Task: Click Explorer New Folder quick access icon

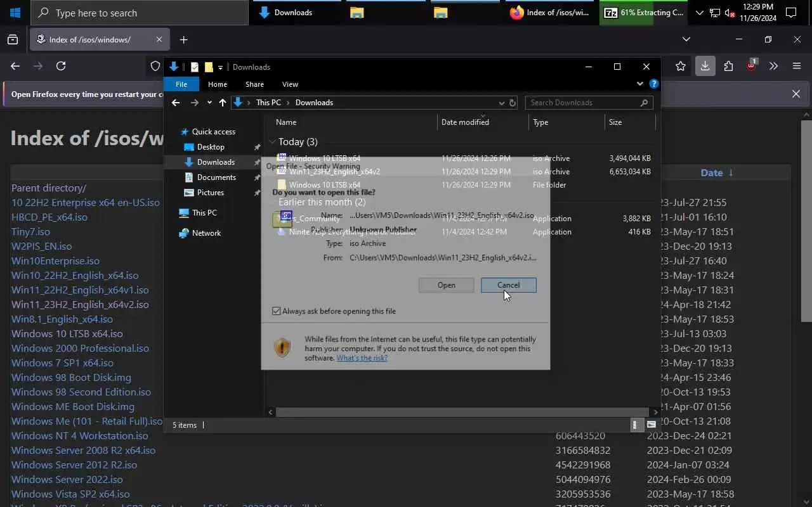Action: point(208,67)
